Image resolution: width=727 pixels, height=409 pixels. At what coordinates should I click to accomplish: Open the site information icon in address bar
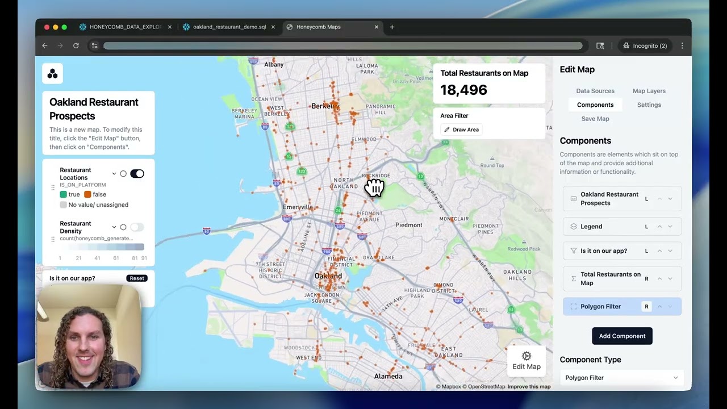[x=94, y=45]
